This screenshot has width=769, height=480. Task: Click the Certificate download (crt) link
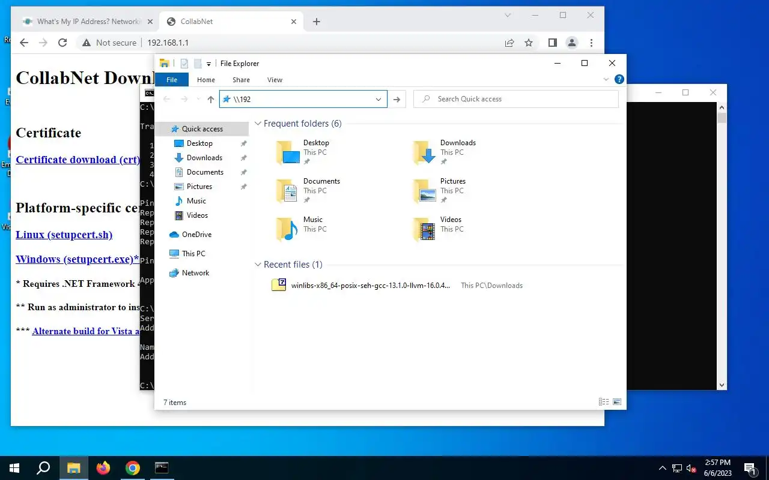tap(78, 160)
